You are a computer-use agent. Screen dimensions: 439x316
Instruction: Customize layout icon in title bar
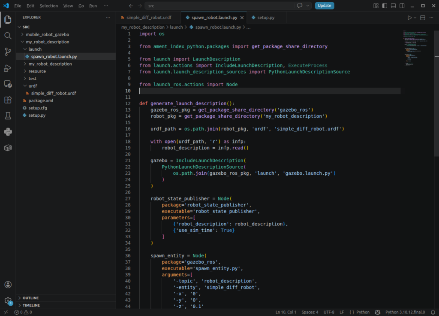(376, 6)
